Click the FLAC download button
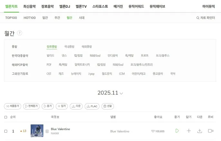 pos(92,106)
